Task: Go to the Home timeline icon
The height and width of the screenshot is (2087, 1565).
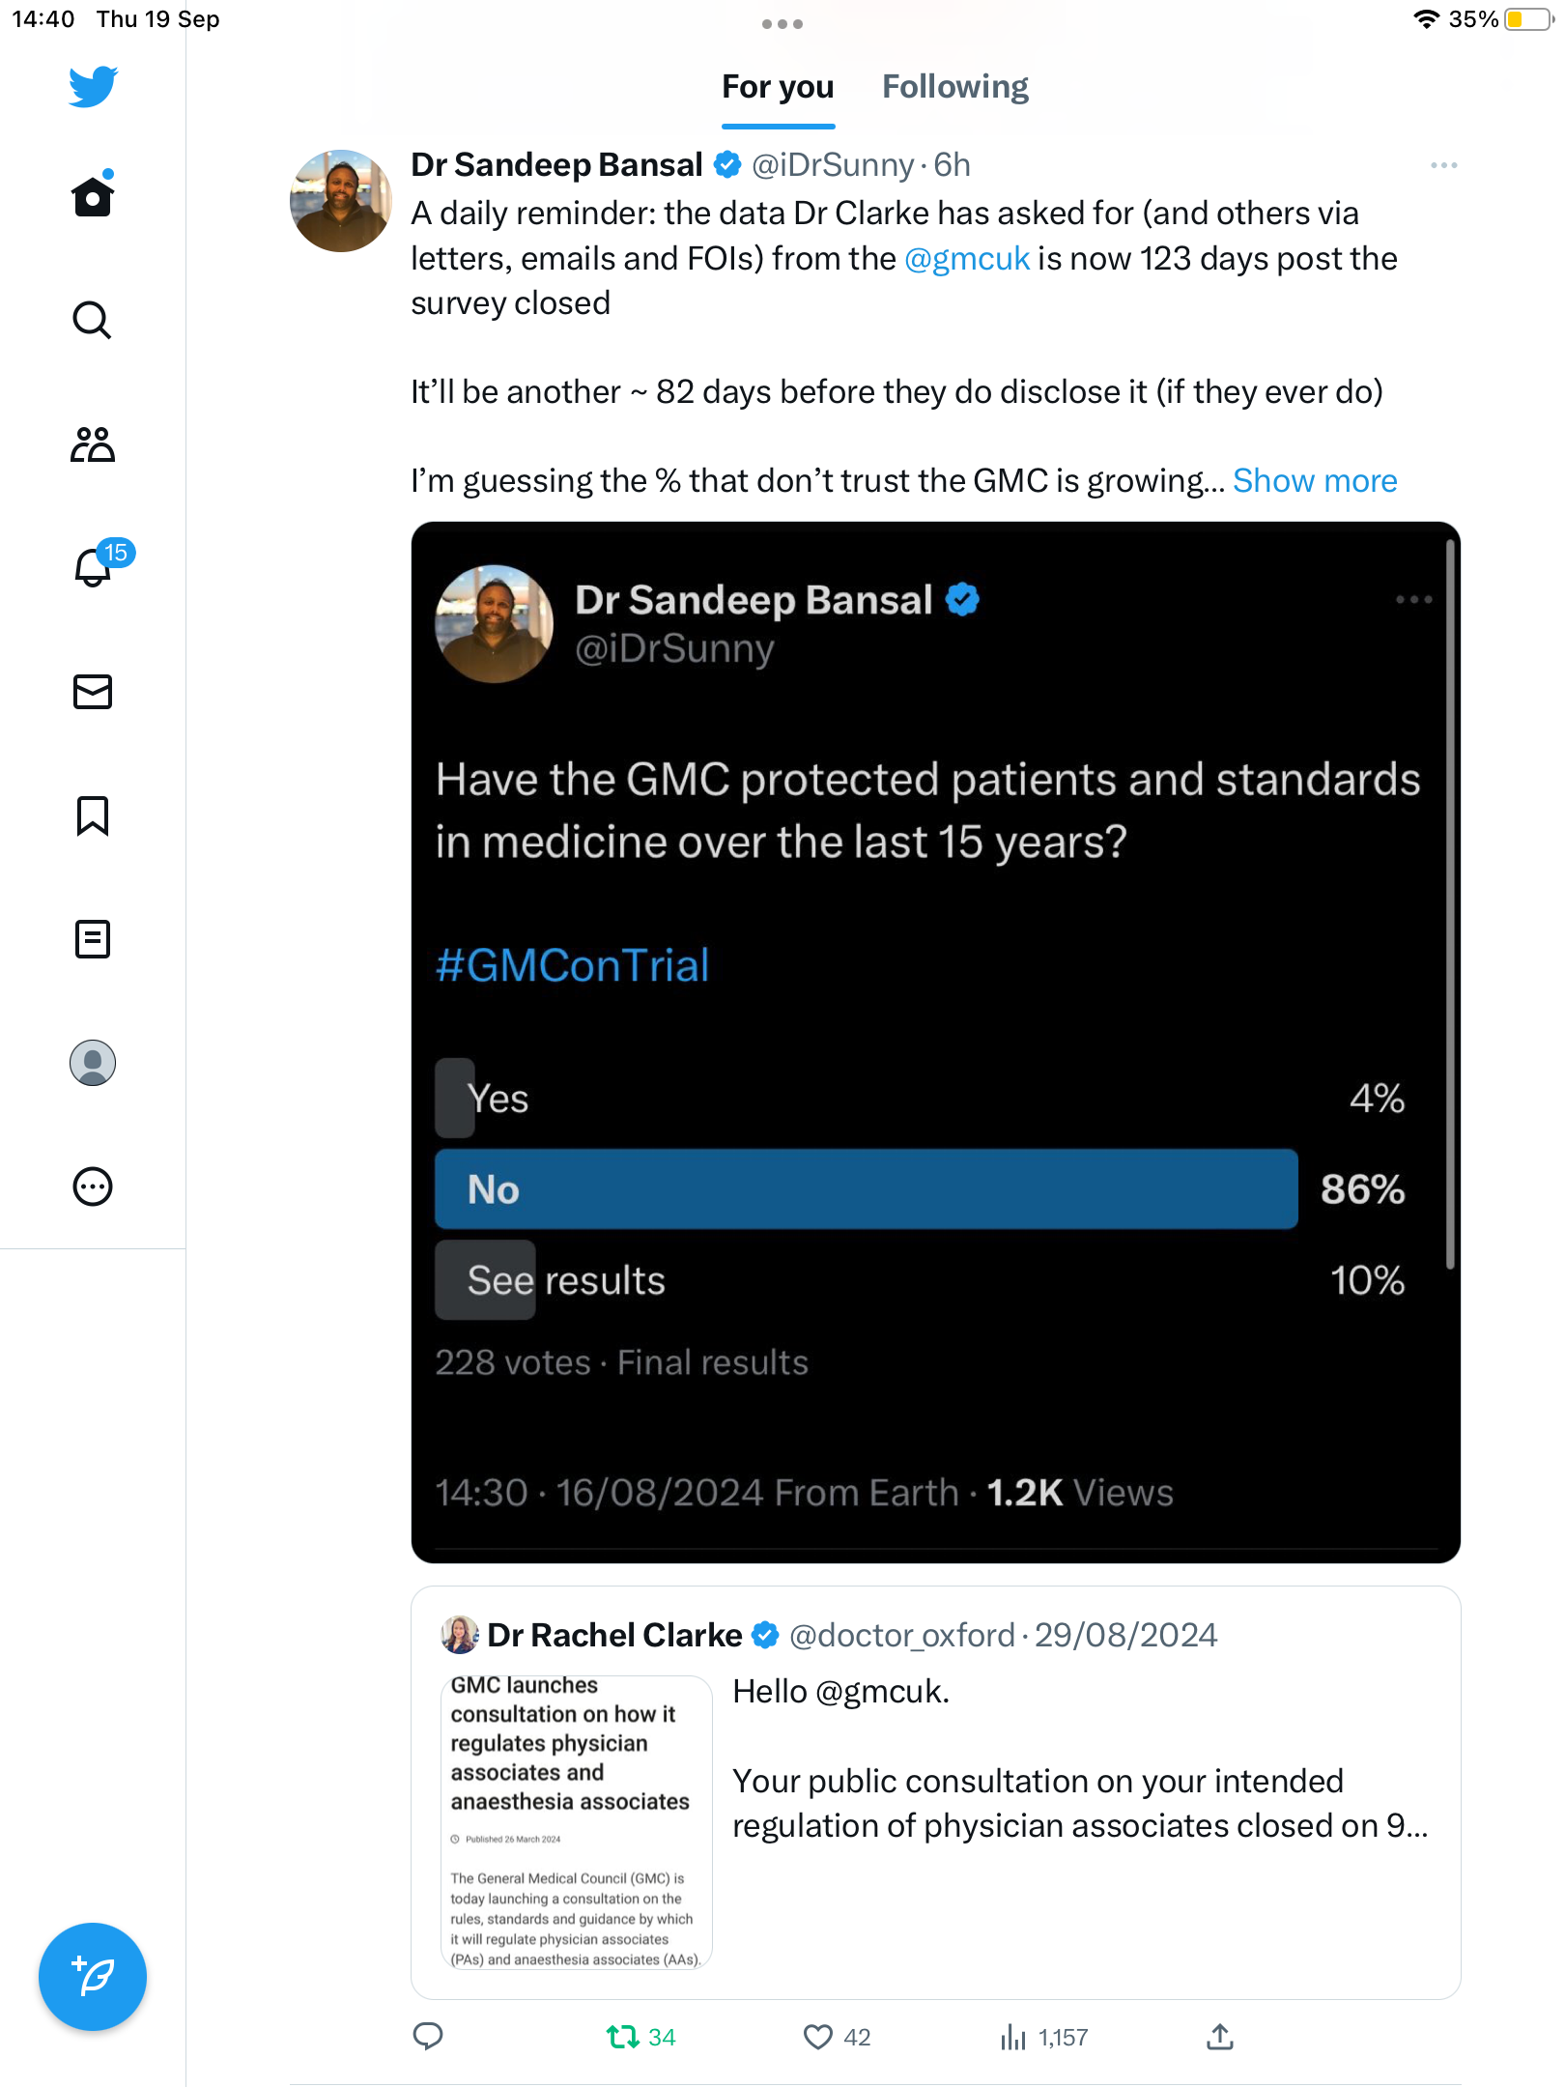Action: pos(93,196)
